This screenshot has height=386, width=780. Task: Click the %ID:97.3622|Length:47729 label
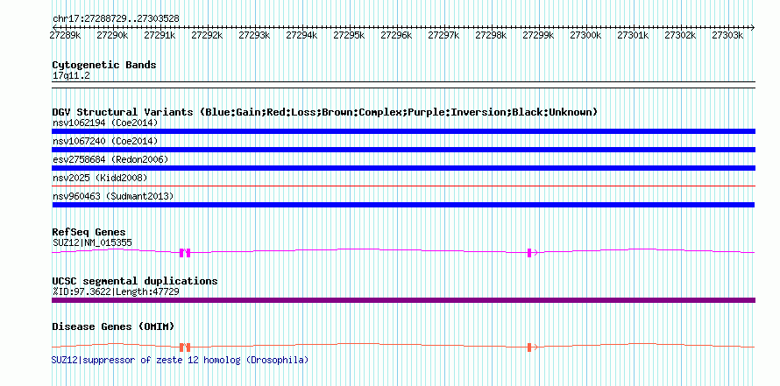coord(116,291)
